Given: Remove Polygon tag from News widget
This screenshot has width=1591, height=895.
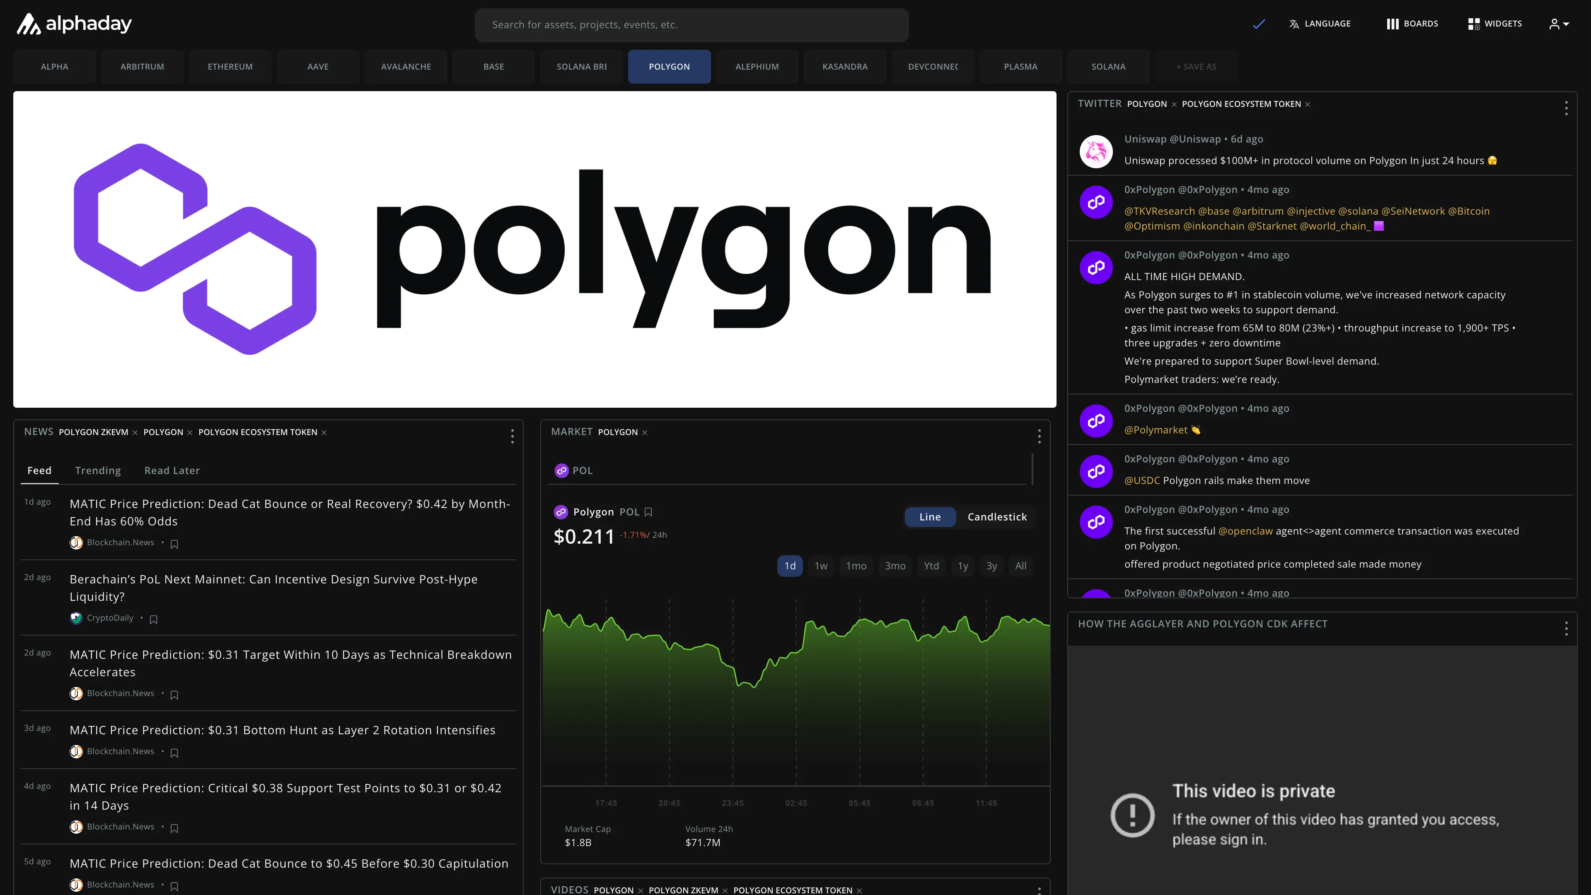Looking at the screenshot, I should pos(190,432).
